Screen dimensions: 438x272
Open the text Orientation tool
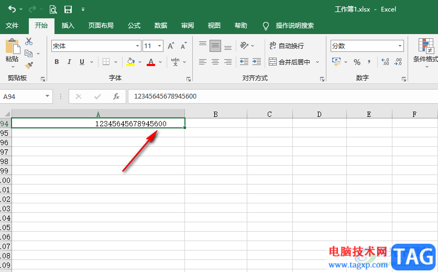click(x=244, y=46)
